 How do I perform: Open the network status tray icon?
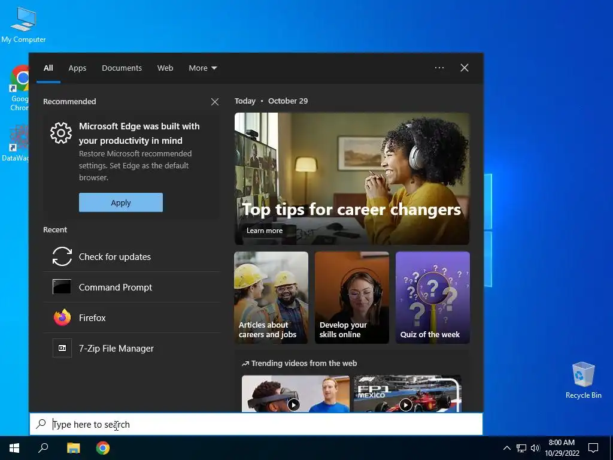pyautogui.click(x=521, y=448)
